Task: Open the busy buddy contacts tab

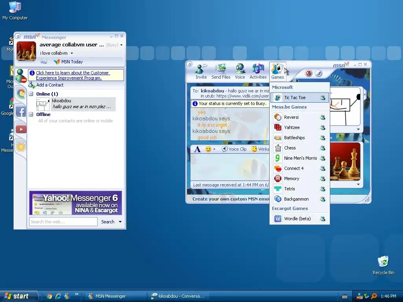Action: (20, 76)
